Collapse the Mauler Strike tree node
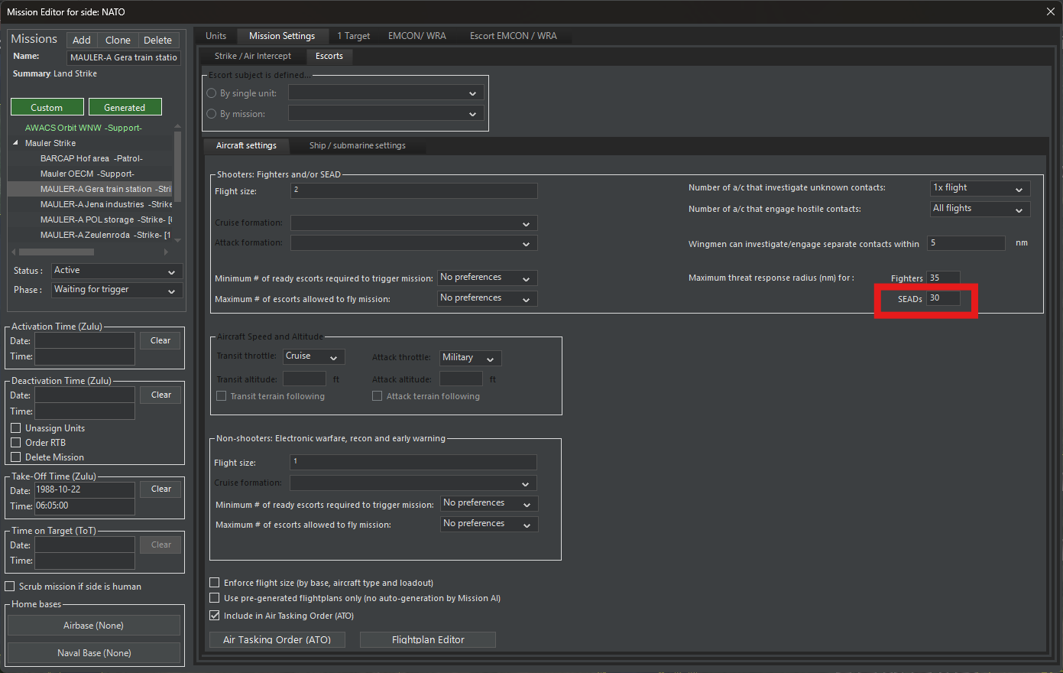The height and width of the screenshot is (673, 1063). click(16, 143)
